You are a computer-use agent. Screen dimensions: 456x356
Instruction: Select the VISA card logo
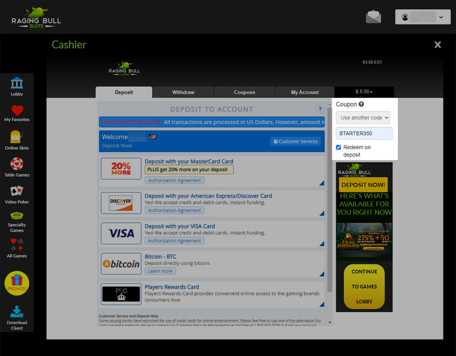click(121, 234)
